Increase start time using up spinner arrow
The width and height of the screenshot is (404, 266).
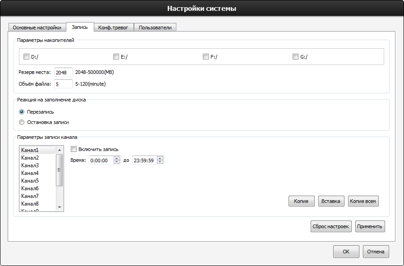117,158
